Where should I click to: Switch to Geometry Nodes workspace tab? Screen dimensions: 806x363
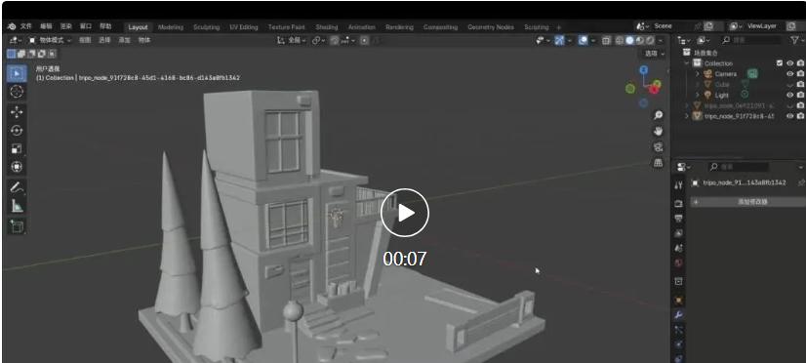pyautogui.click(x=491, y=27)
